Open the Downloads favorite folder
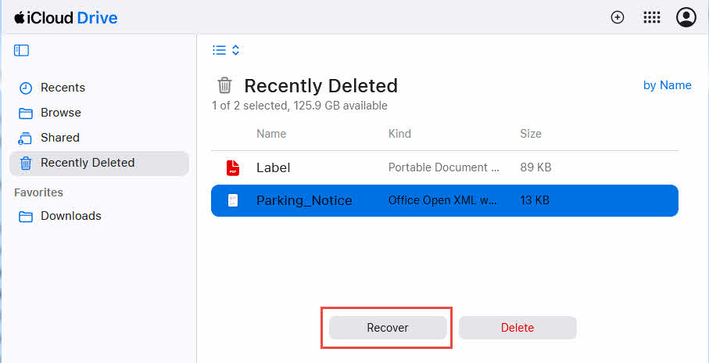 (x=70, y=216)
